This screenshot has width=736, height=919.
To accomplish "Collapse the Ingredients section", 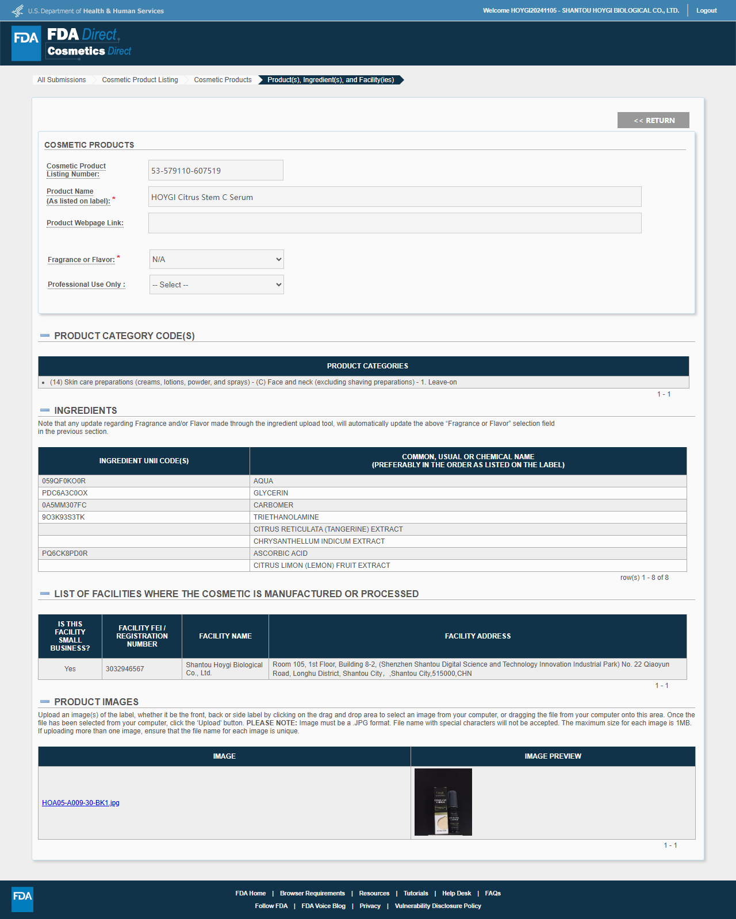I will point(45,410).
